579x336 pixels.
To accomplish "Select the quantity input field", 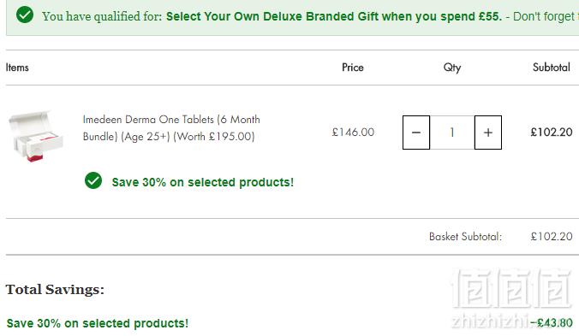I will point(452,133).
